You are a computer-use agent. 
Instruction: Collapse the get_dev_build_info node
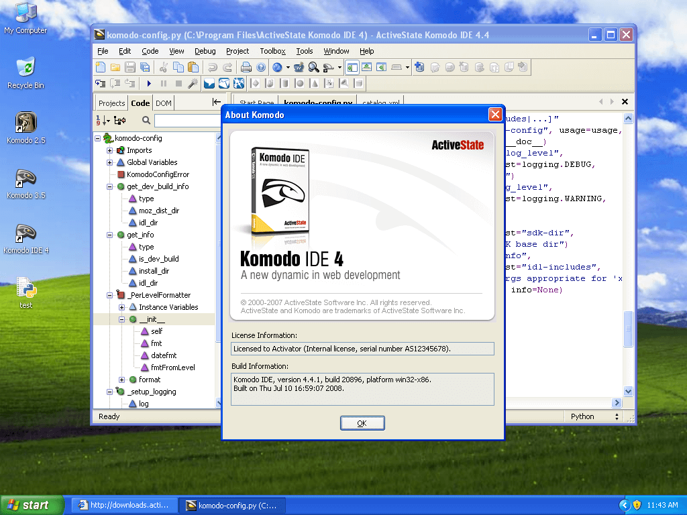click(x=109, y=186)
